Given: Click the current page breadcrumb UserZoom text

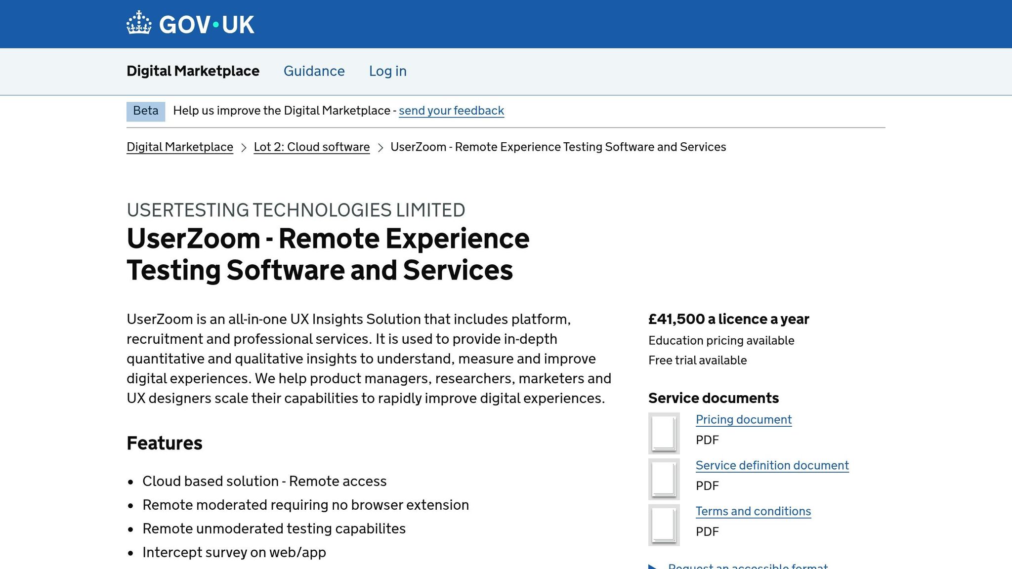Looking at the screenshot, I should (x=558, y=147).
